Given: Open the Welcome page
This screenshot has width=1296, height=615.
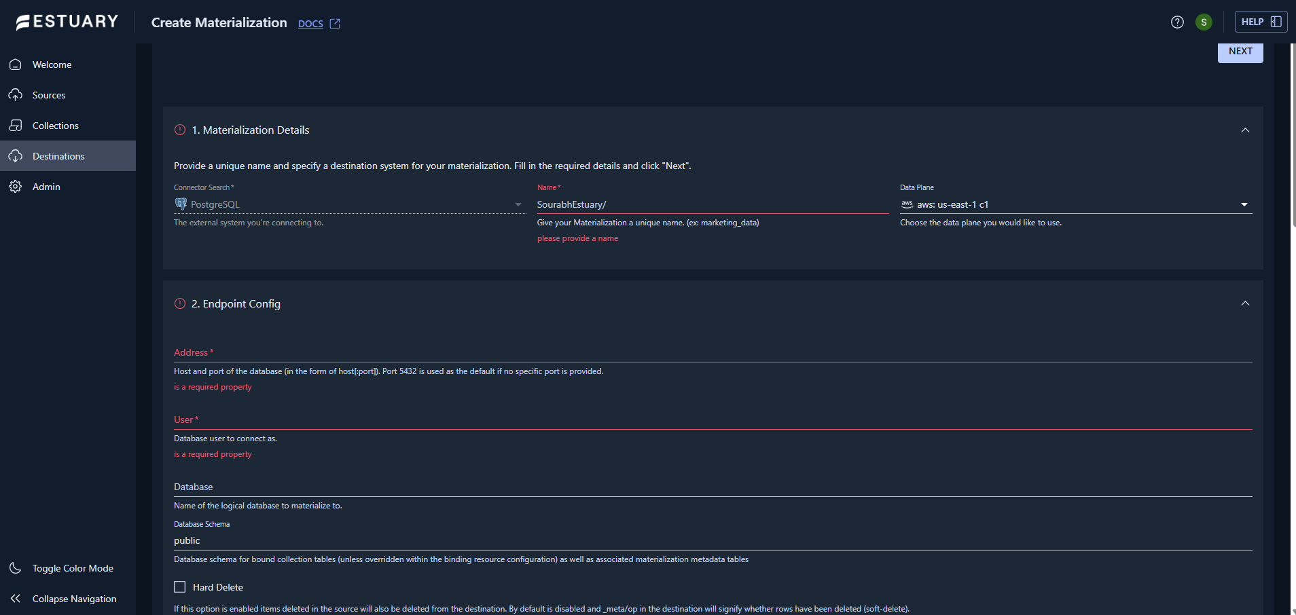Looking at the screenshot, I should [52, 64].
